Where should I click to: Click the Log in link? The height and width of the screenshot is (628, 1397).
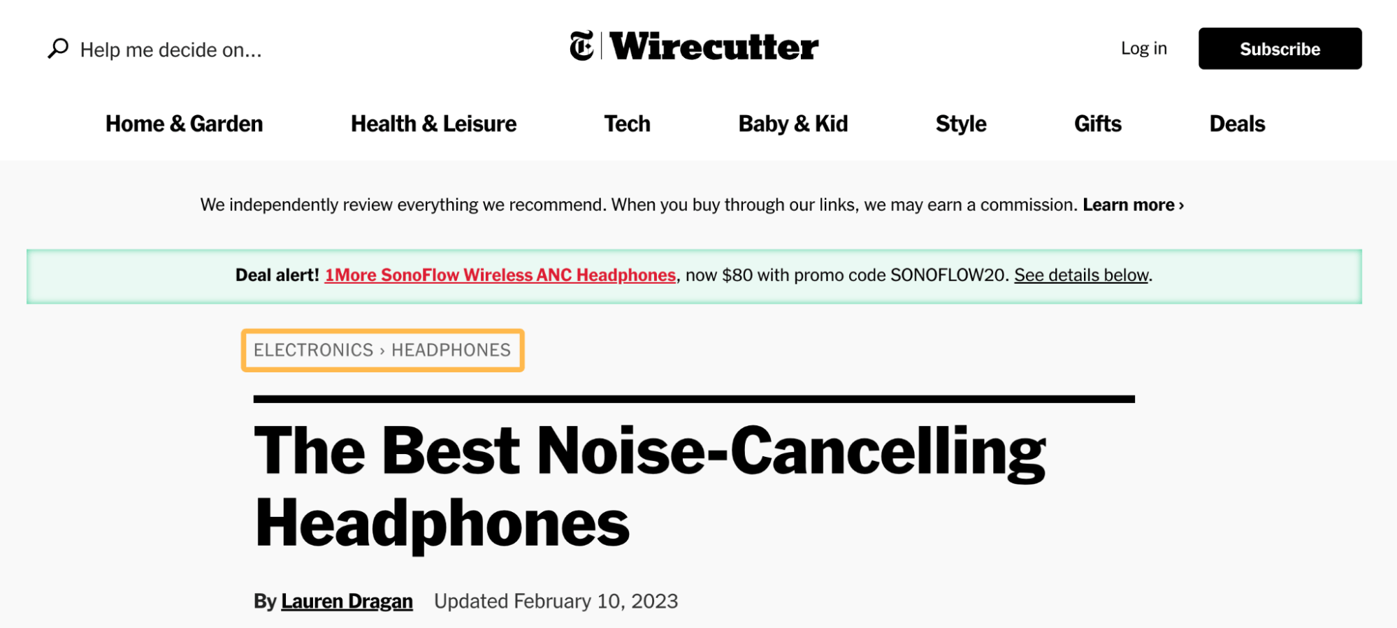pos(1144,48)
